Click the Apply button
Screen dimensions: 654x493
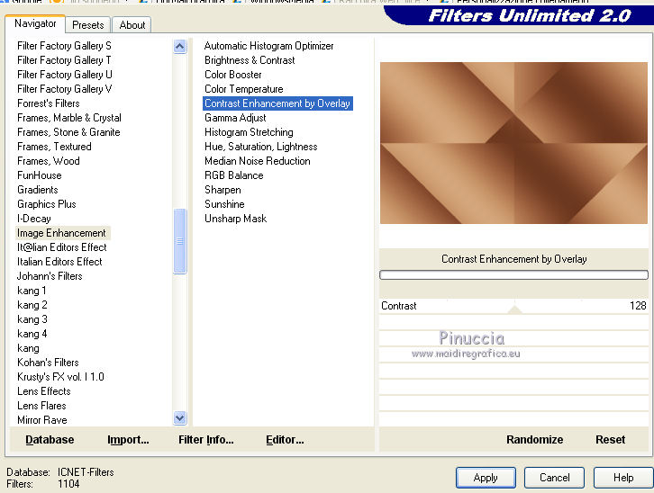point(486,478)
